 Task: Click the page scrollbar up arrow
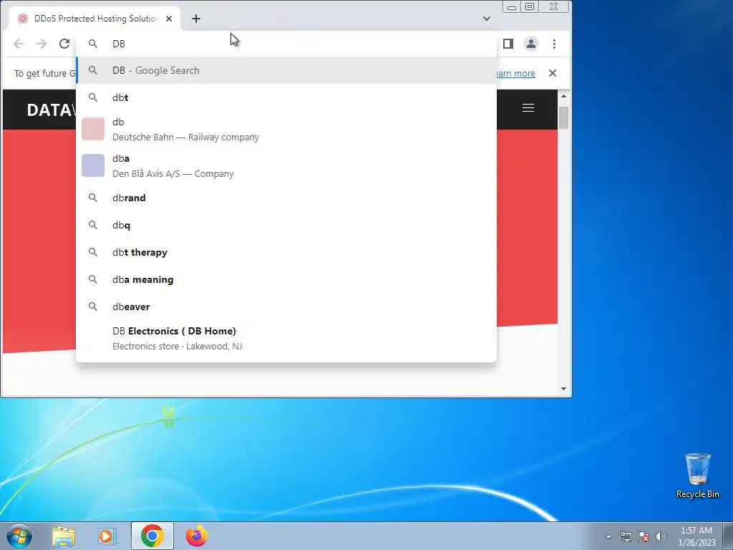pyautogui.click(x=563, y=96)
